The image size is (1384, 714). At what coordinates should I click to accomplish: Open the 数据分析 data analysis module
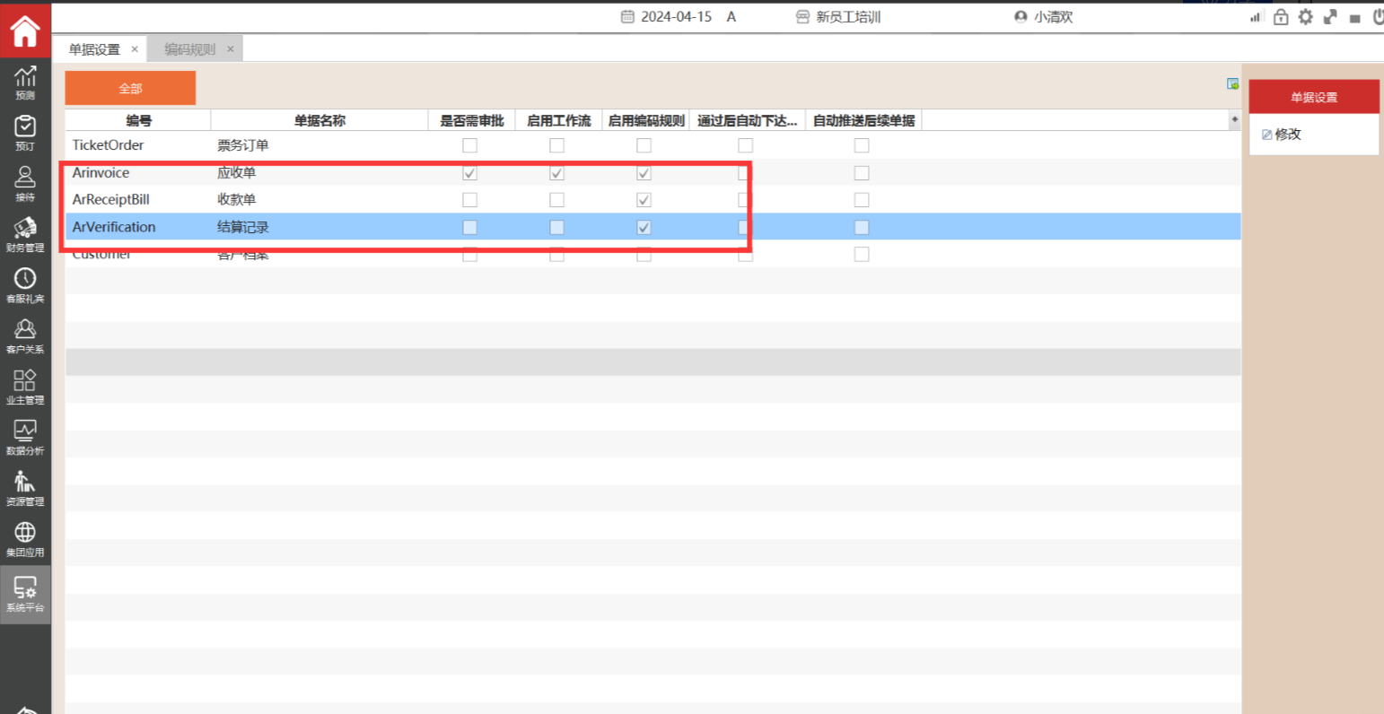pyautogui.click(x=25, y=438)
